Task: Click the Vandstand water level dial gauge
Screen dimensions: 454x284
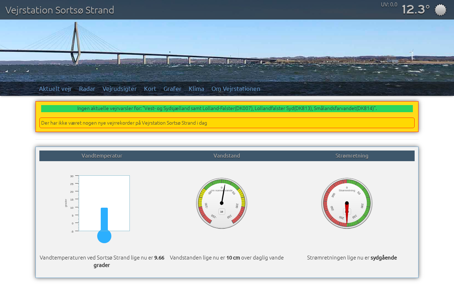Action: [x=222, y=203]
